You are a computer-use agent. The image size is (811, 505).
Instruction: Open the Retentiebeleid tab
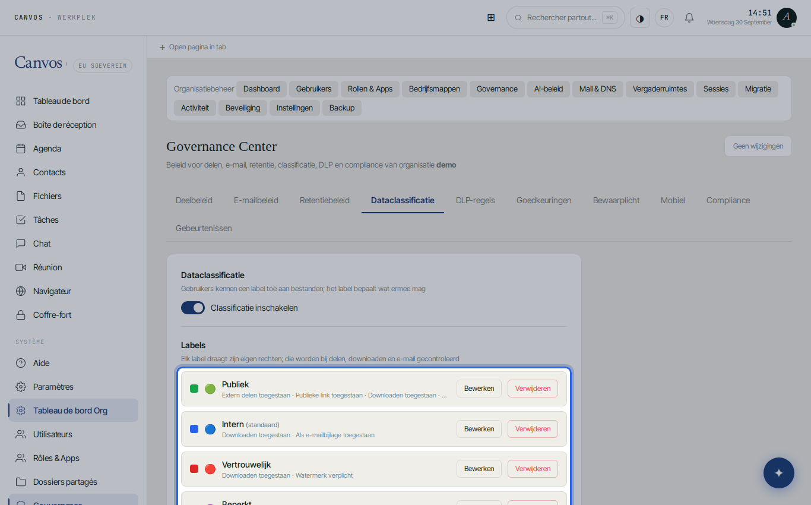coord(325,200)
